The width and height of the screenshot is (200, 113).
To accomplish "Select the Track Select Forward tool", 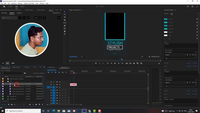I will (65, 14).
